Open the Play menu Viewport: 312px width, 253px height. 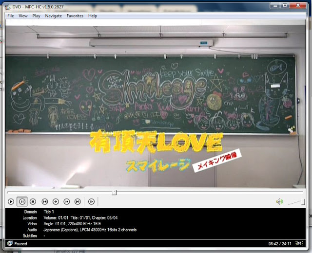(x=36, y=16)
